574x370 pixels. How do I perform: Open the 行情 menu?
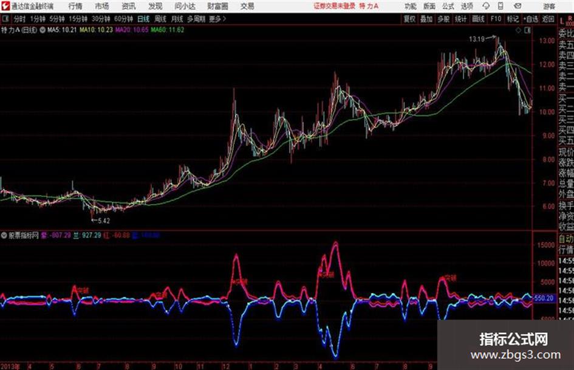[x=75, y=6]
